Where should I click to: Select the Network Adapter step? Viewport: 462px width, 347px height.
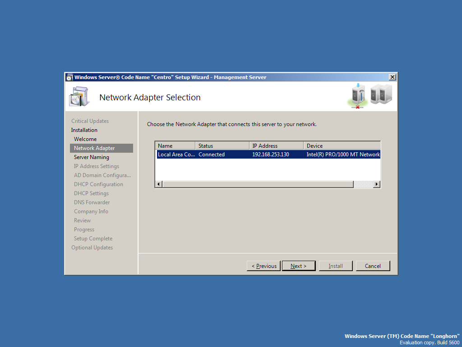pos(102,148)
